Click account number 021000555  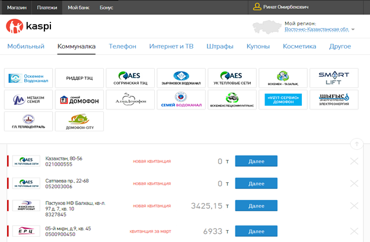click(x=59, y=164)
